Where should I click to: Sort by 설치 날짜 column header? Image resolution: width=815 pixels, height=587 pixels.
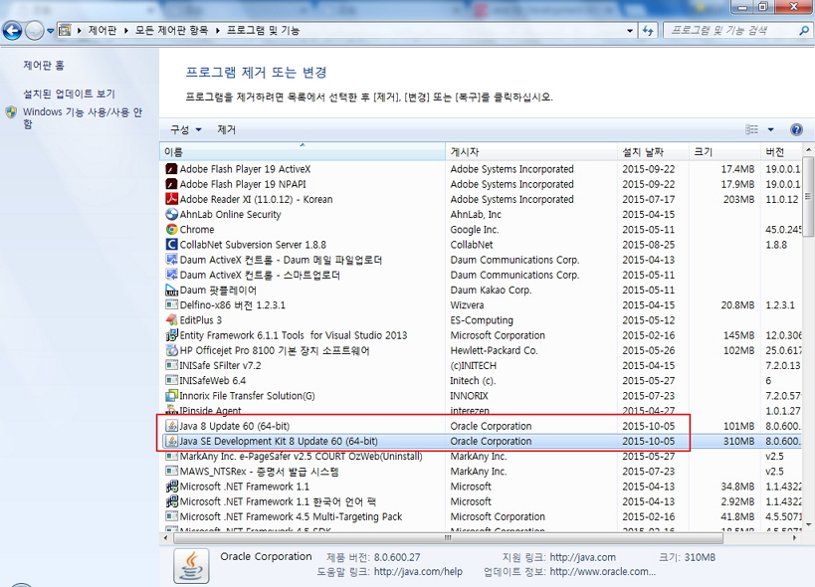[x=653, y=151]
